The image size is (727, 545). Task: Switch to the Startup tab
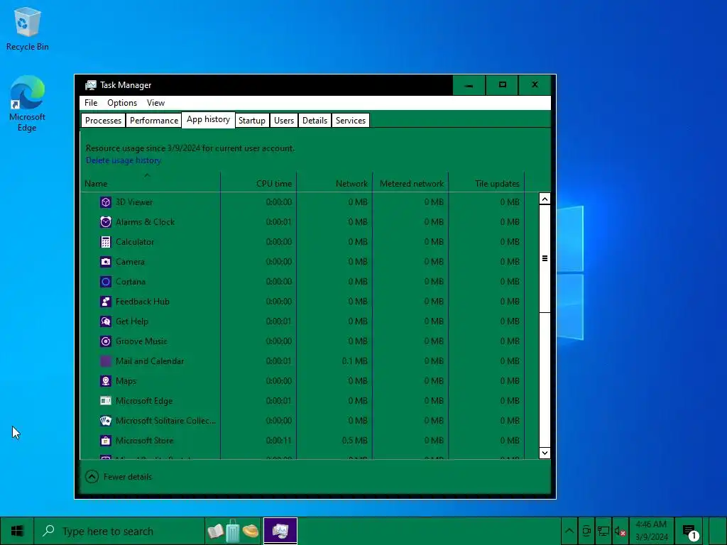tap(252, 121)
